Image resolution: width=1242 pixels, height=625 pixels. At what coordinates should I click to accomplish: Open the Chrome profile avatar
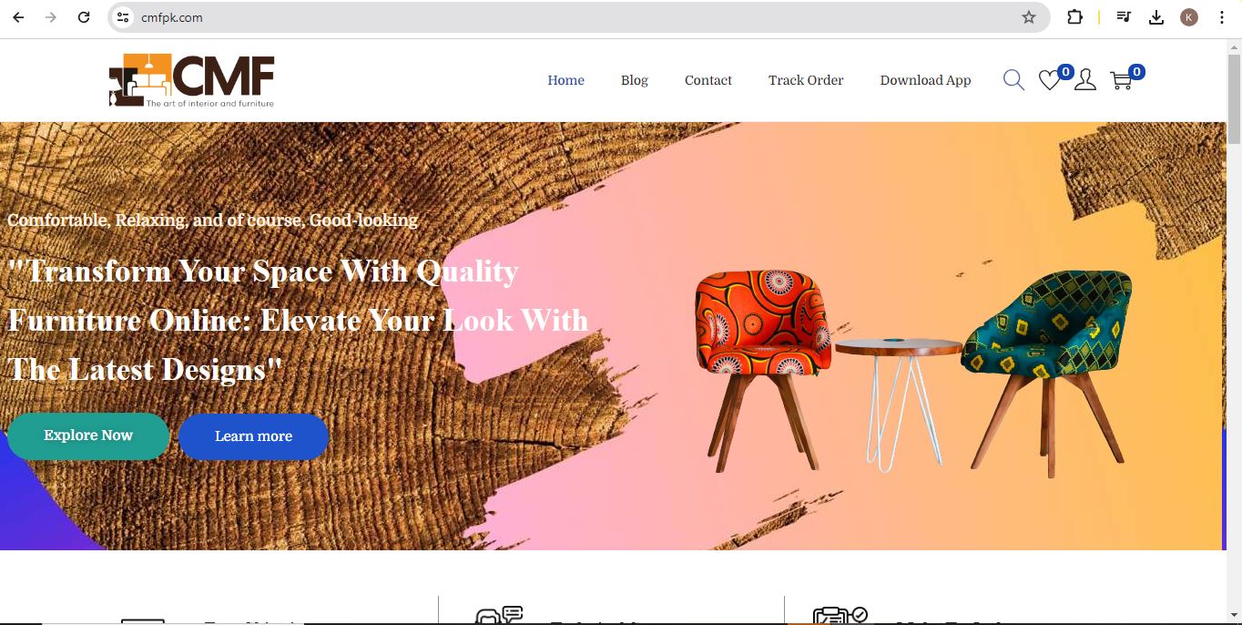coord(1189,17)
